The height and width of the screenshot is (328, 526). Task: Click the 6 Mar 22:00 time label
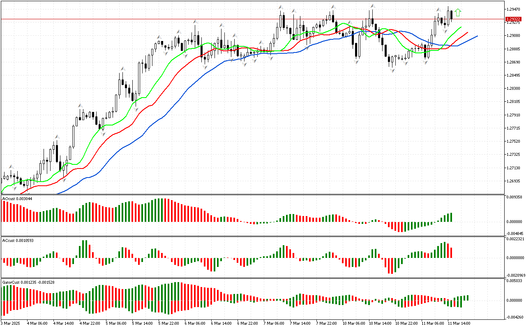248,323
